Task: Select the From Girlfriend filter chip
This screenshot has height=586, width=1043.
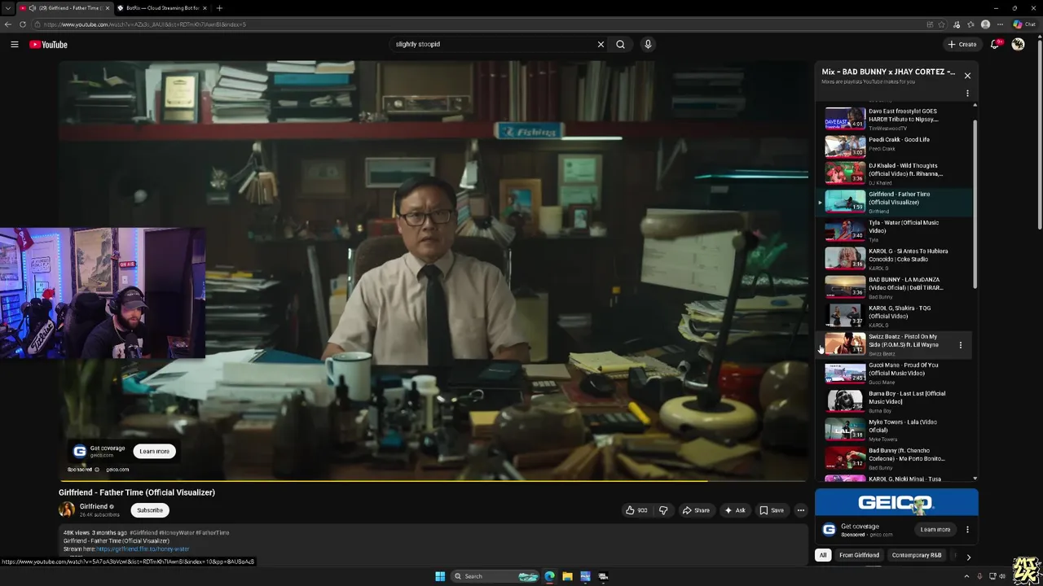Action: pyautogui.click(x=859, y=555)
